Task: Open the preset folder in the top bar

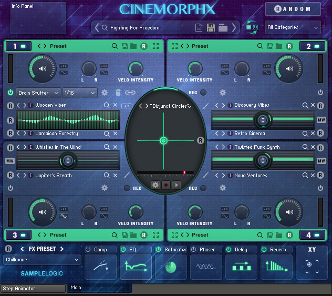Action: [x=223, y=28]
